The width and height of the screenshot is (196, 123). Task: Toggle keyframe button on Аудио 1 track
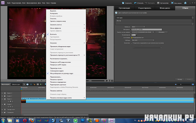coord(10,107)
